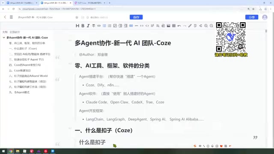This screenshot has width=274, height=154.
Task: Select the 大纲 outline tab
Action: tap(5, 32)
